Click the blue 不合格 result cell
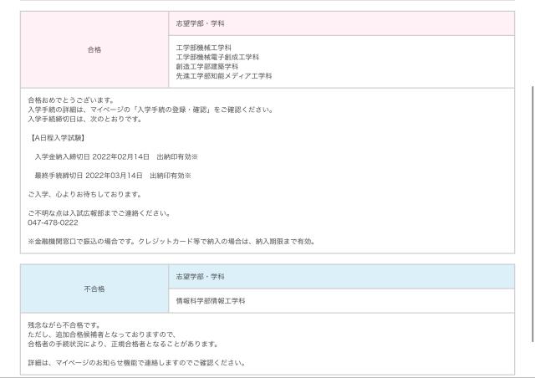 [x=94, y=289]
